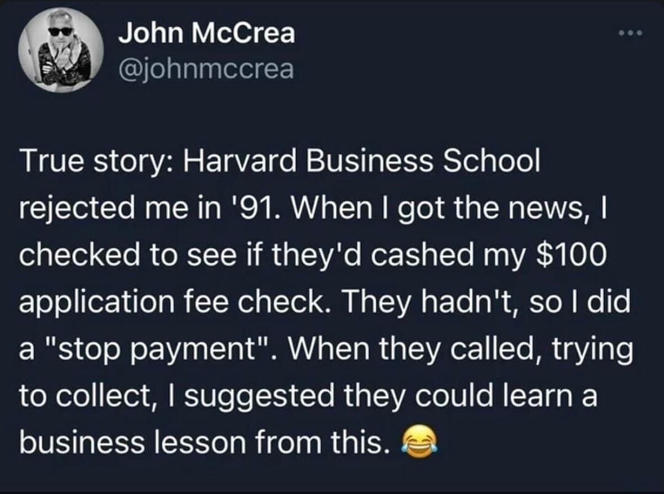664x494 pixels.
Task: Click the @johnmccrea handle
Action: pyautogui.click(x=205, y=70)
